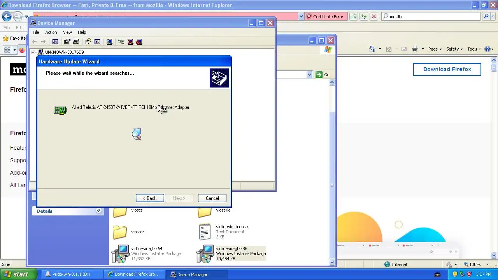Image resolution: width=498 pixels, height=280 pixels.
Task: Click the Print toolbar icon in Device Manager
Action: [x=76, y=42]
